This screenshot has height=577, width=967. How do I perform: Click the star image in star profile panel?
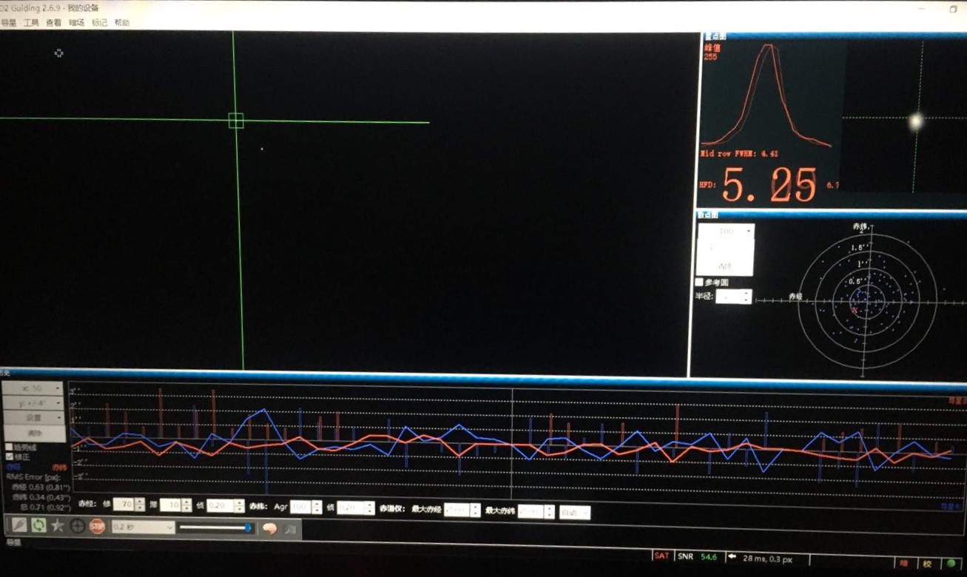[916, 121]
